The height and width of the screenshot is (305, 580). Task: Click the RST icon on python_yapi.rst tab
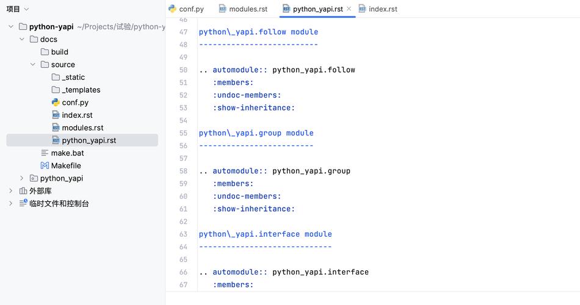coord(286,9)
